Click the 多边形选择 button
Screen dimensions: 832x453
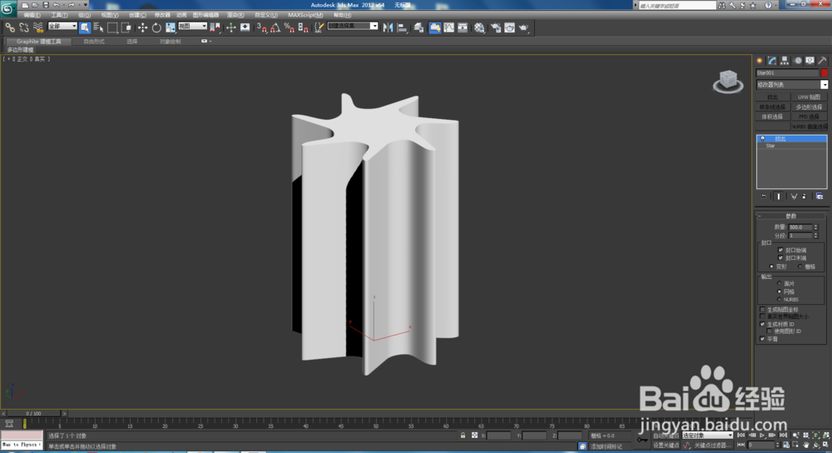(810, 107)
